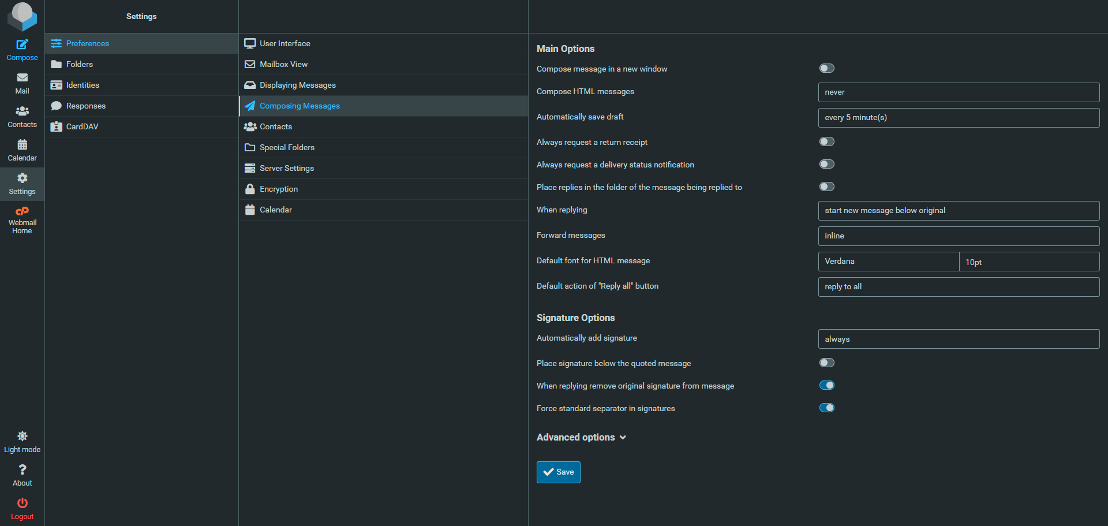Open the About help icon
1108x526 pixels.
[x=22, y=475]
